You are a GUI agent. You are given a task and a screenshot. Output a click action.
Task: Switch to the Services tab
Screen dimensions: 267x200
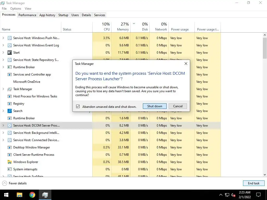coord(100,15)
